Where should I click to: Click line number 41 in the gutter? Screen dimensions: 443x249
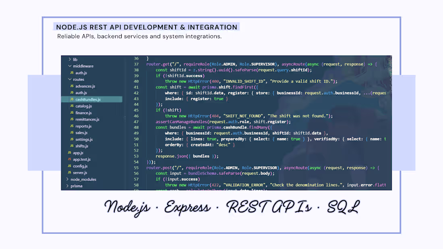click(136, 87)
